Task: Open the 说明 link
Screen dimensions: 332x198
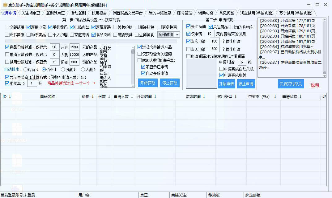Action: (315, 85)
